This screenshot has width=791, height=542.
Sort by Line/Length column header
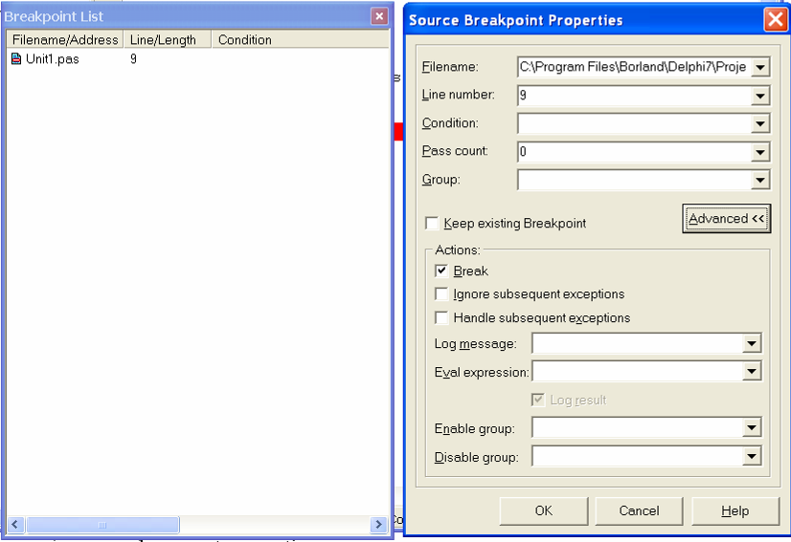[168, 40]
